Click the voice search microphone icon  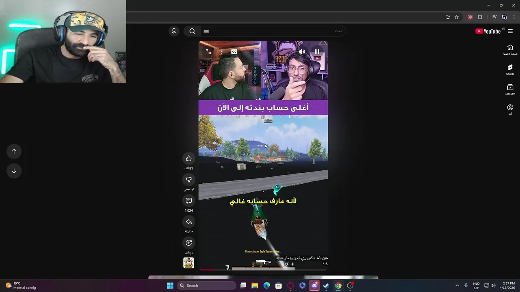click(x=174, y=31)
